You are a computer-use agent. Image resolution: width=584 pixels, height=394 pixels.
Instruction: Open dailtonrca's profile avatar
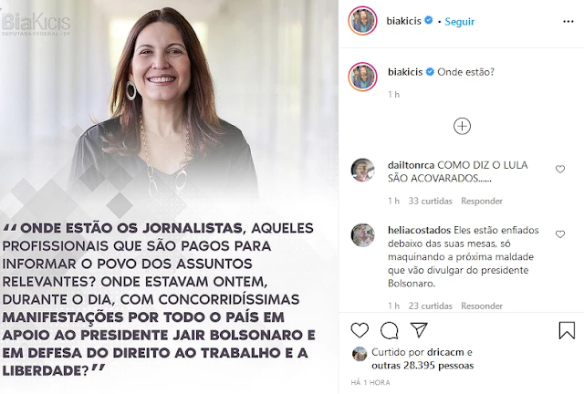click(362, 170)
